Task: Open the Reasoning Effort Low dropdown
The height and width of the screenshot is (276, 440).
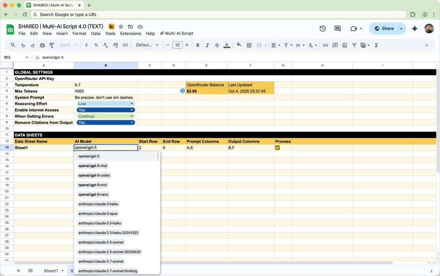Action: pyautogui.click(x=106, y=104)
